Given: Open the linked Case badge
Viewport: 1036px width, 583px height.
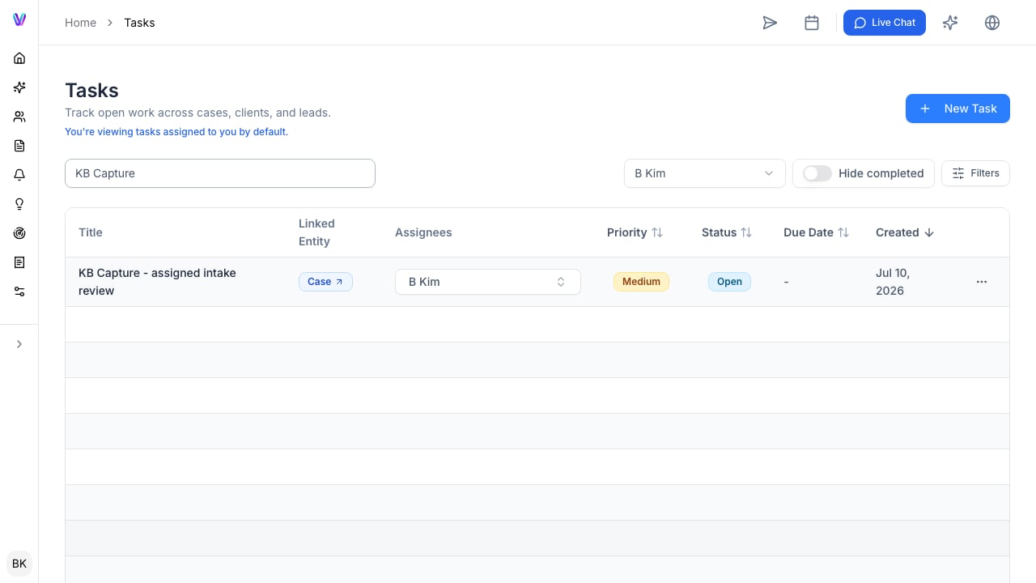Looking at the screenshot, I should [x=325, y=282].
